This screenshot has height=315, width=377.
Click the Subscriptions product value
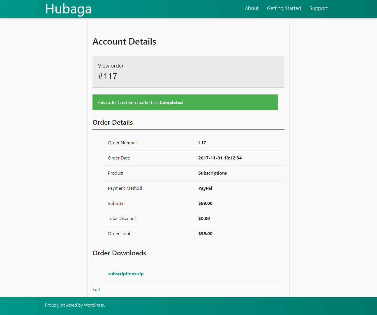[x=212, y=173]
